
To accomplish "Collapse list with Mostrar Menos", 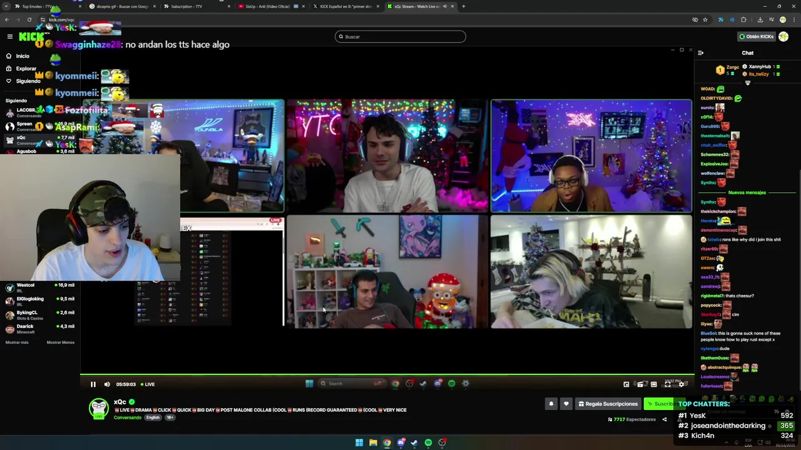I will (61, 342).
